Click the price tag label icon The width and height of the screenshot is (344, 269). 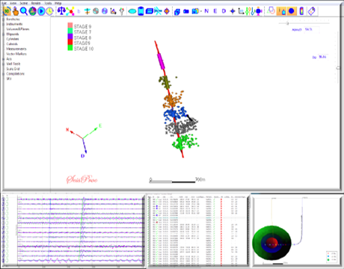click(311, 11)
